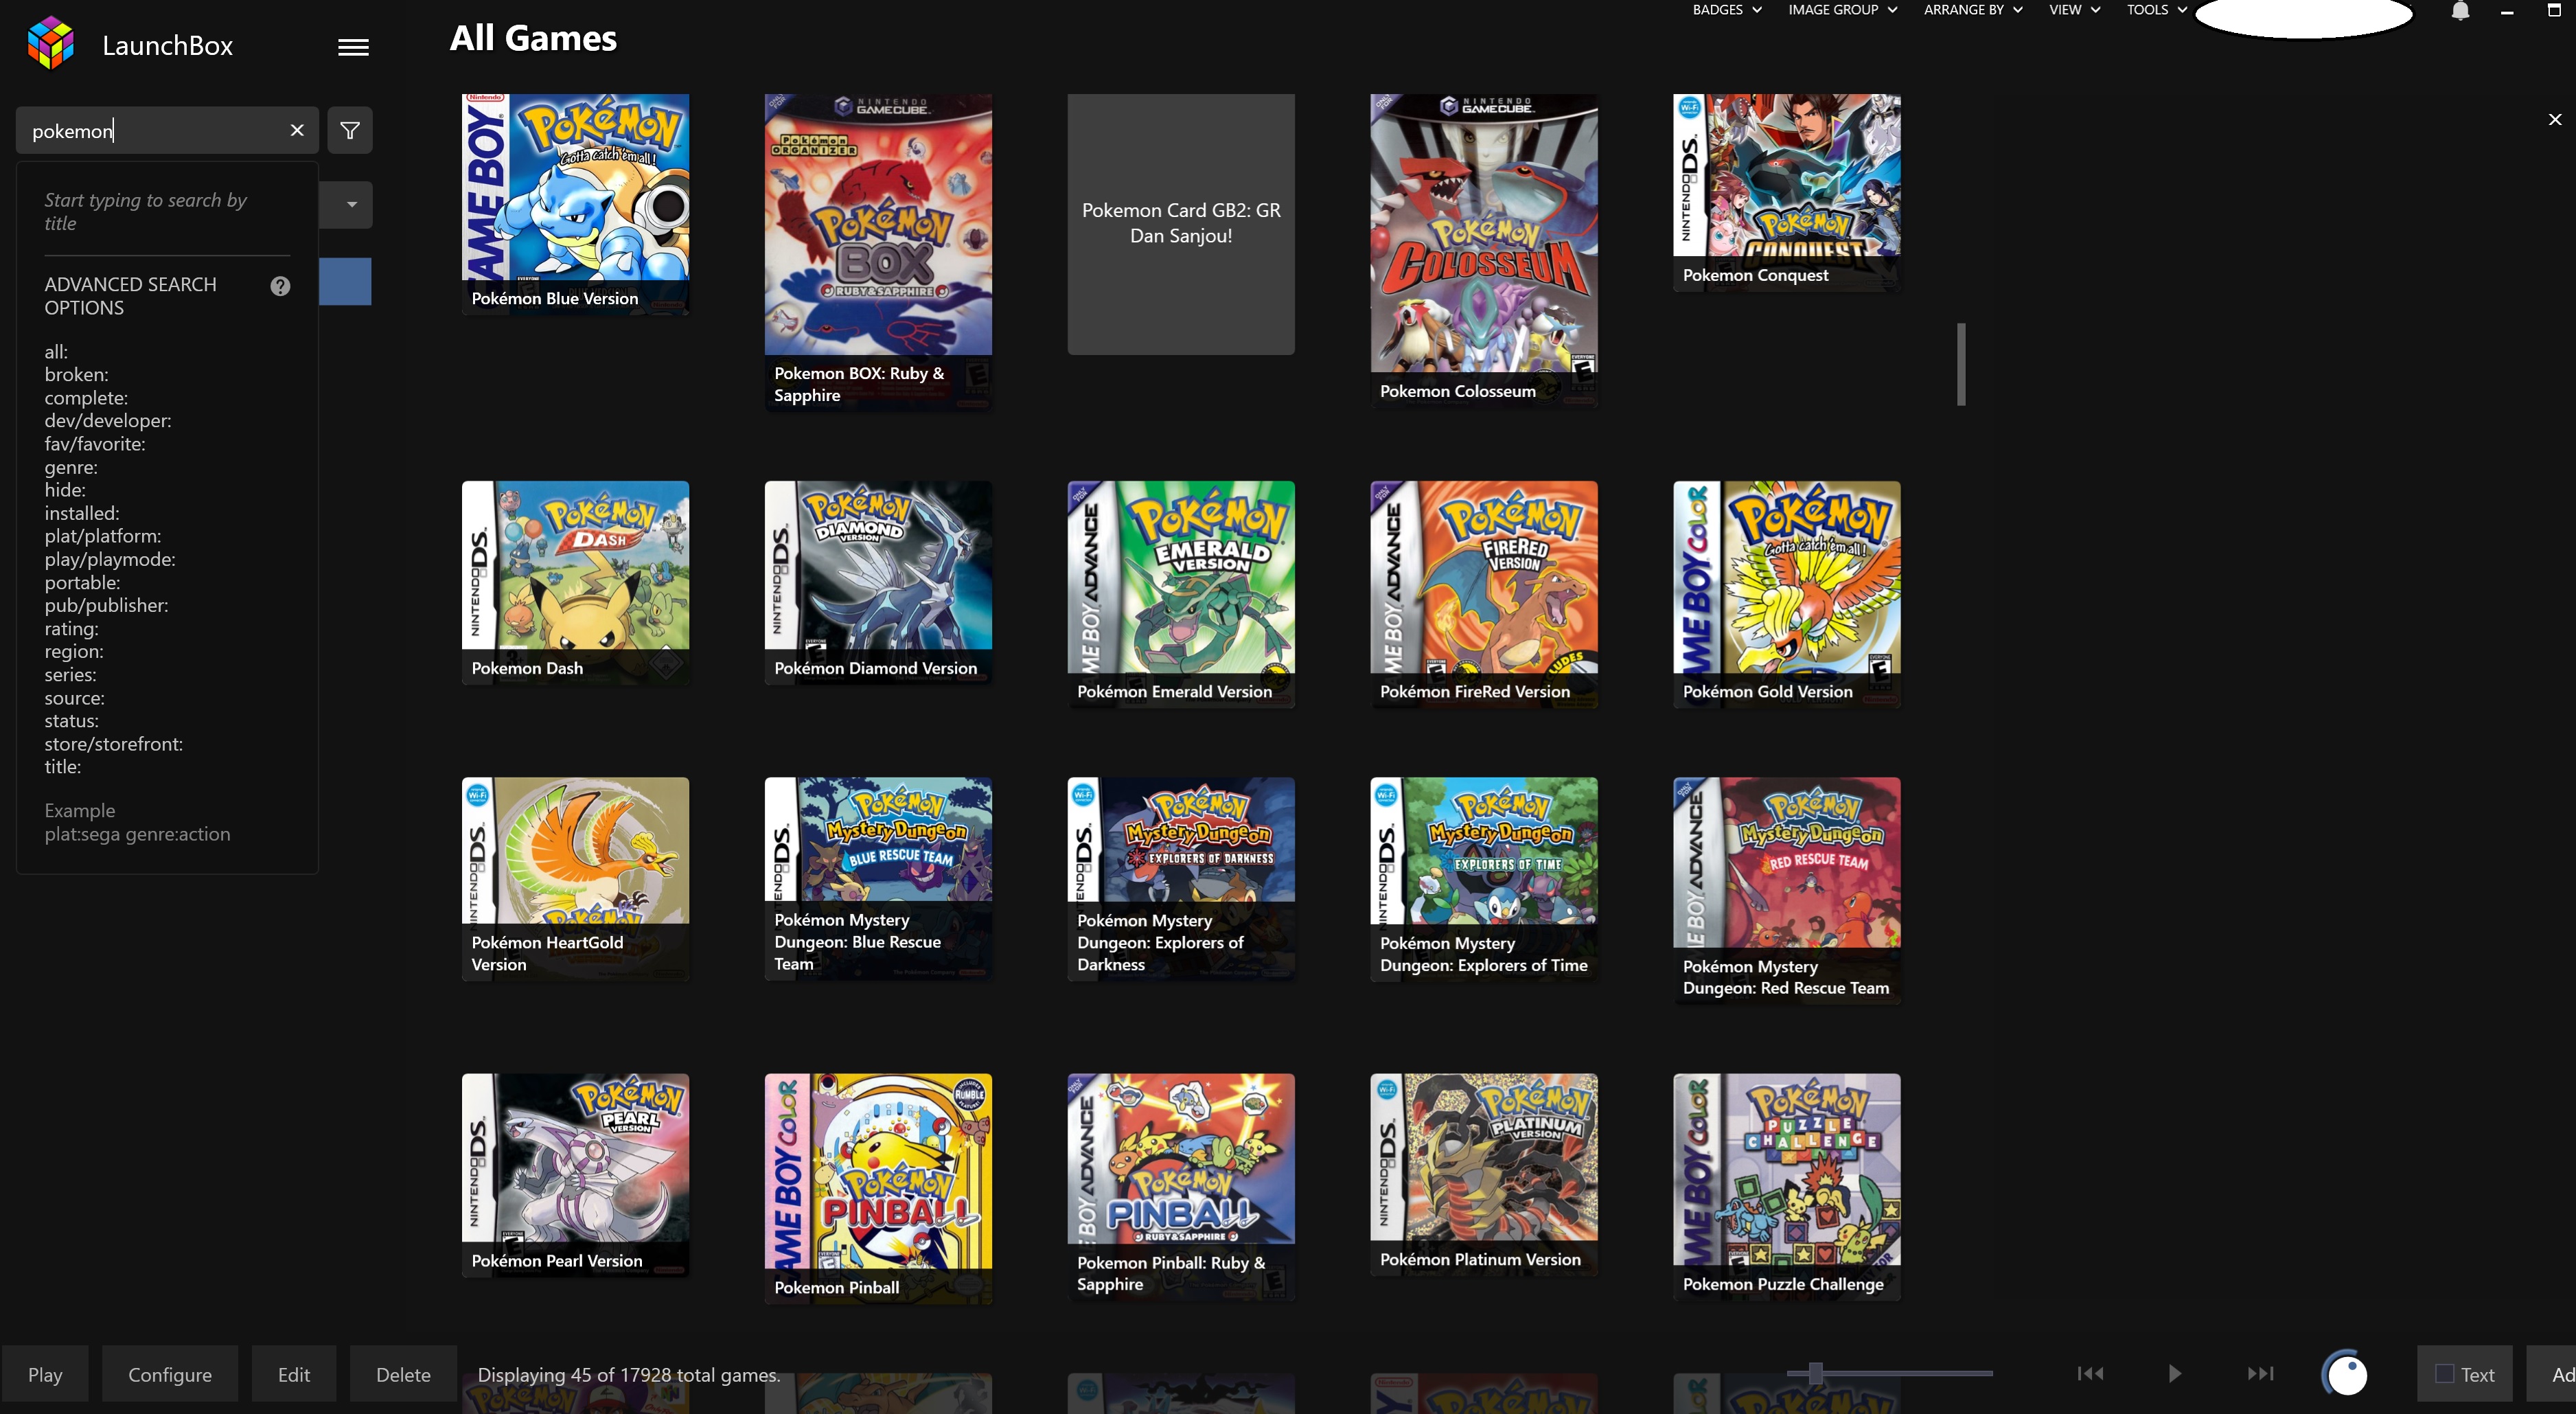This screenshot has width=2576, height=1414.
Task: Click the 'broken:' search option
Action: point(77,375)
